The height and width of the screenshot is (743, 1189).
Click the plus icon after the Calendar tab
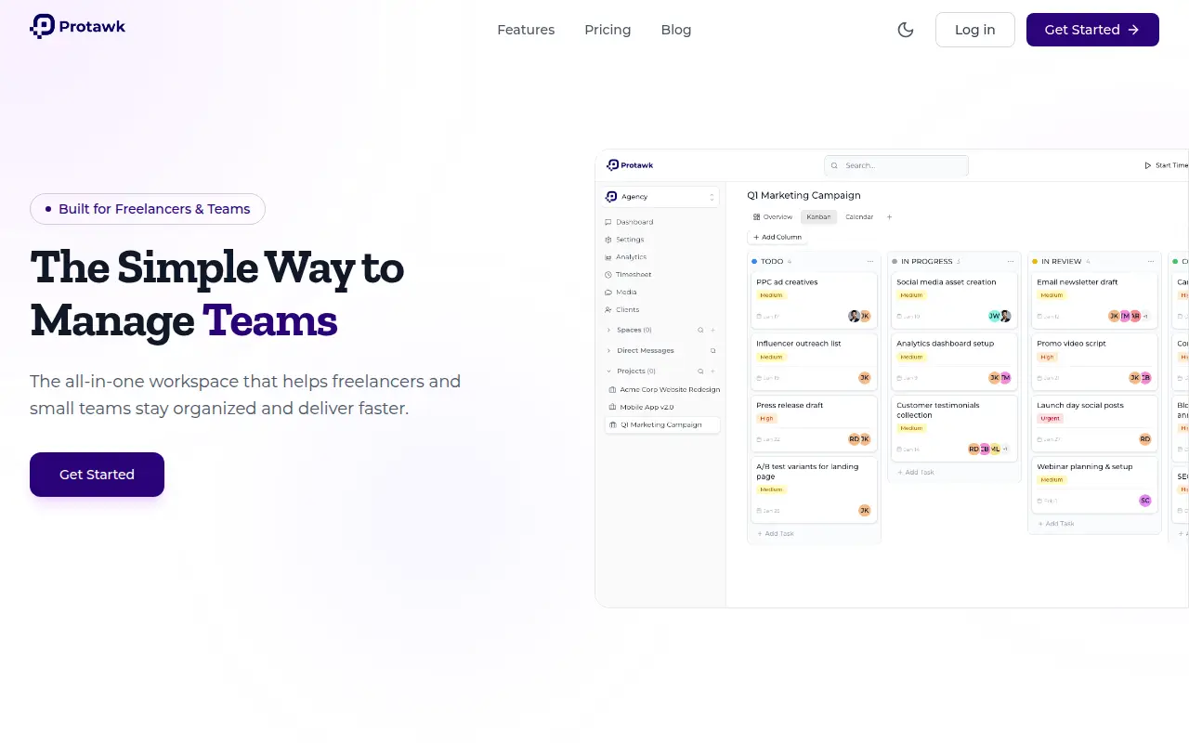coord(889,217)
